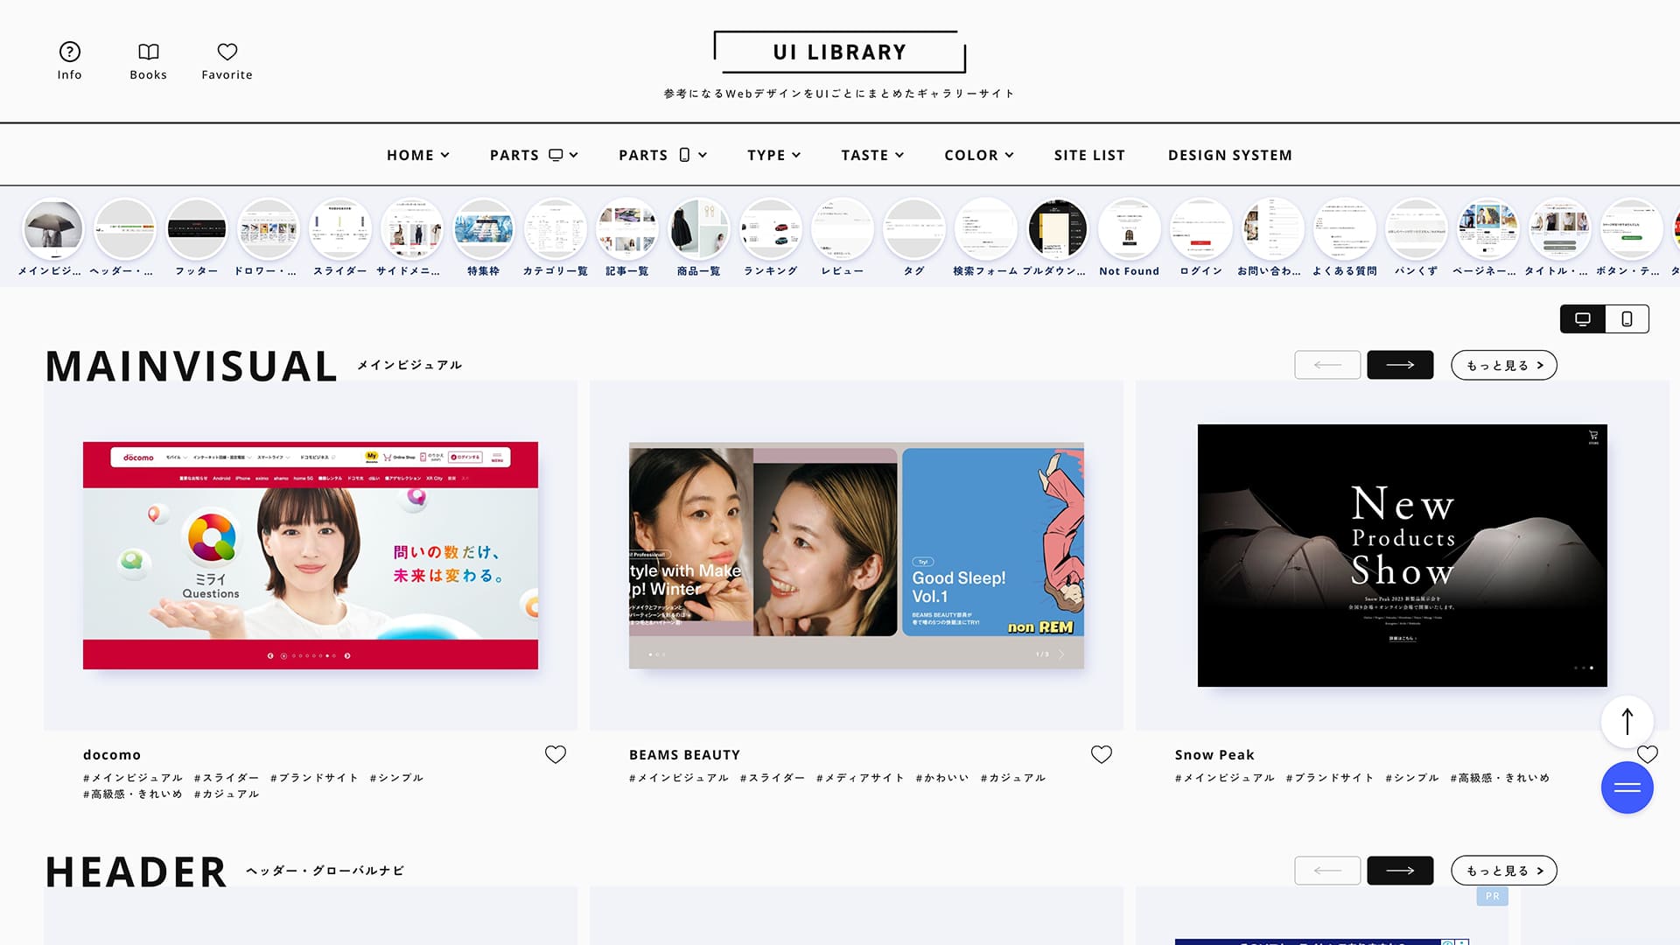Select the スライダー category circle
Viewport: 1680px width, 945px height.
(x=340, y=229)
